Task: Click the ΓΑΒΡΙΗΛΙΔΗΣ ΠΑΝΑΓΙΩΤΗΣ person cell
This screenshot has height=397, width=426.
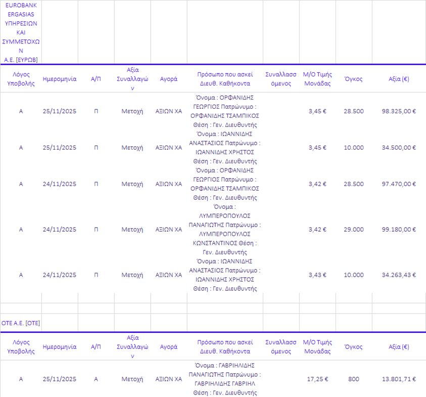Action: pos(225,379)
